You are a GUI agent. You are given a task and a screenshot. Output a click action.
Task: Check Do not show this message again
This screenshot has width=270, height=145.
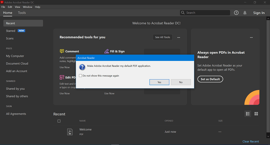pos(80,76)
